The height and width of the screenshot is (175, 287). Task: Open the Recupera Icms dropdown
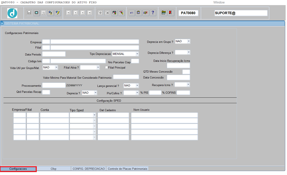coord(188,84)
